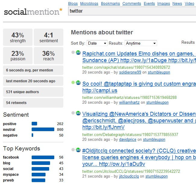Click gray sentiment dot on Visualizing mention

[x=73, y=113]
